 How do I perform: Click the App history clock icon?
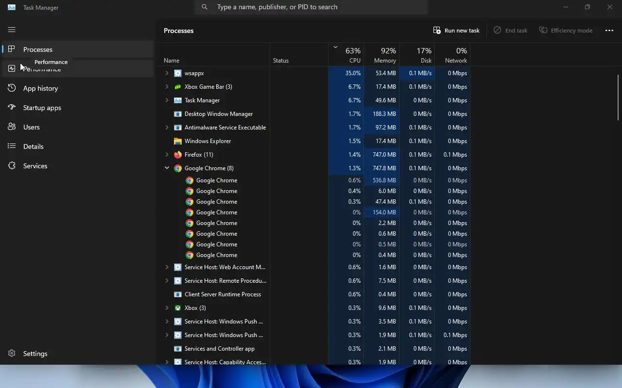[12, 88]
